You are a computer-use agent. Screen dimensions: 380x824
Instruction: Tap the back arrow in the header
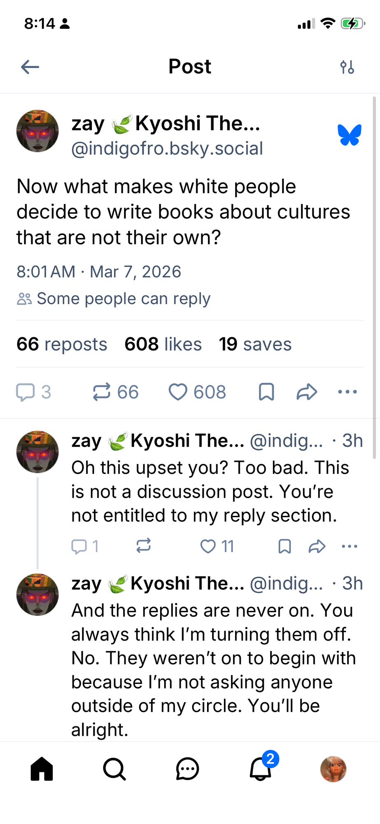(x=30, y=67)
